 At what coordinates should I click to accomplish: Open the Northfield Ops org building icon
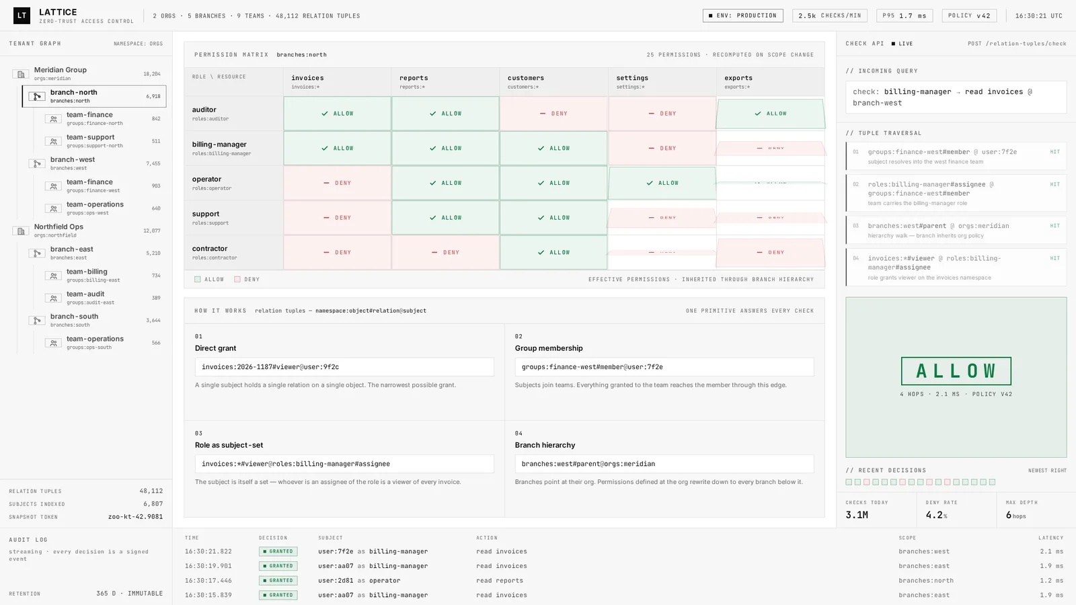(x=20, y=231)
